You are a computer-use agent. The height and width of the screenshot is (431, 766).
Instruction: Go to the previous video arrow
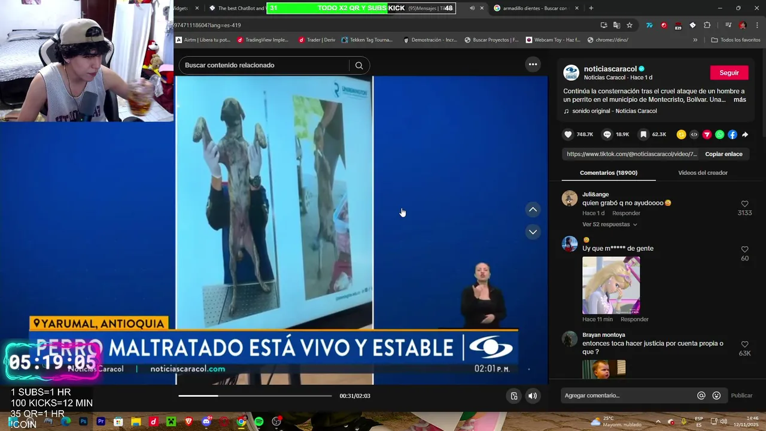click(x=533, y=210)
